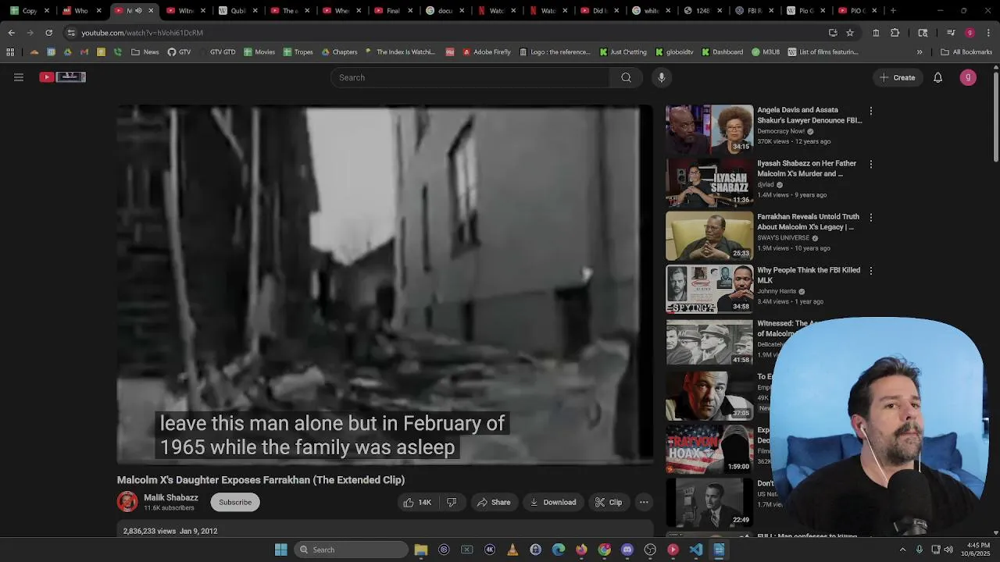This screenshot has height=562, width=1000.
Task: Open the YouTube guide hamburger menu
Action: coord(19,77)
